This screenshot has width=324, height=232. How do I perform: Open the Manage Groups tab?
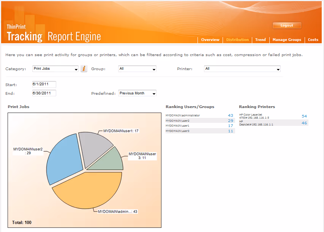(287, 39)
